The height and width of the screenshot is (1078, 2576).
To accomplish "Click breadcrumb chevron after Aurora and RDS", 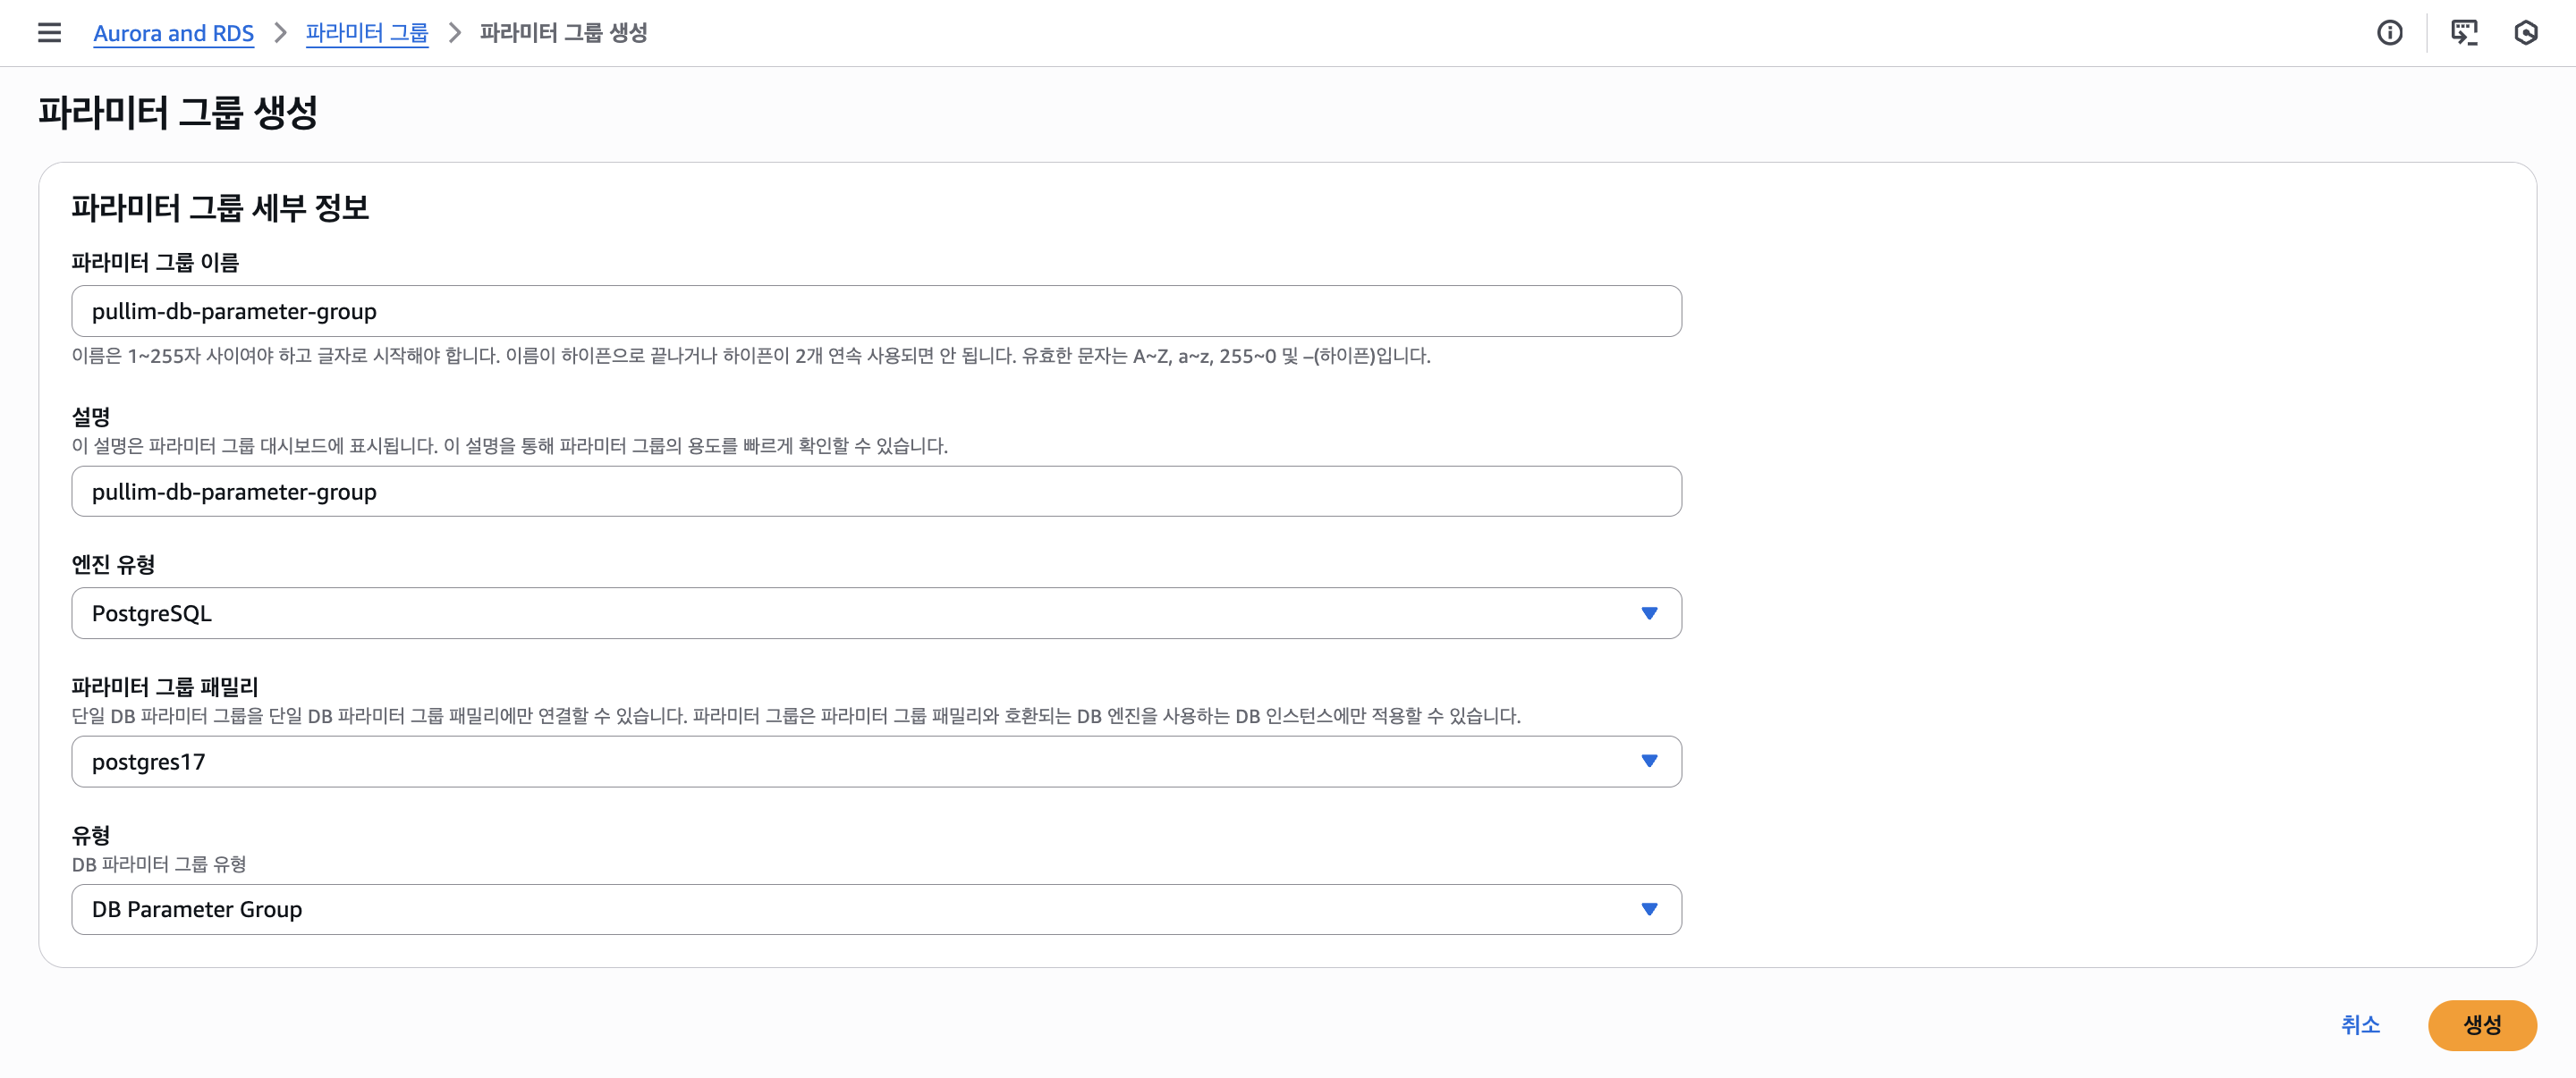I will tap(281, 33).
